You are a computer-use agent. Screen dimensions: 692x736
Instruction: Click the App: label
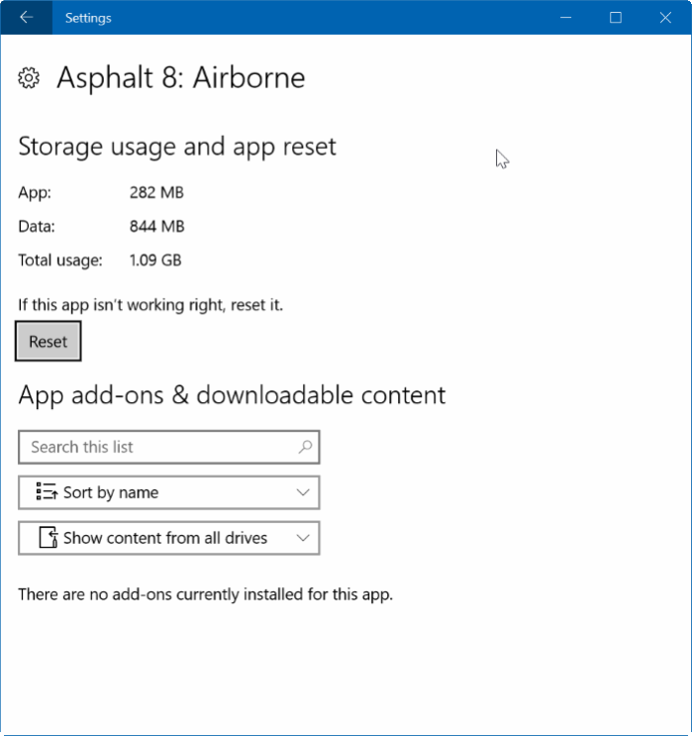35,193
